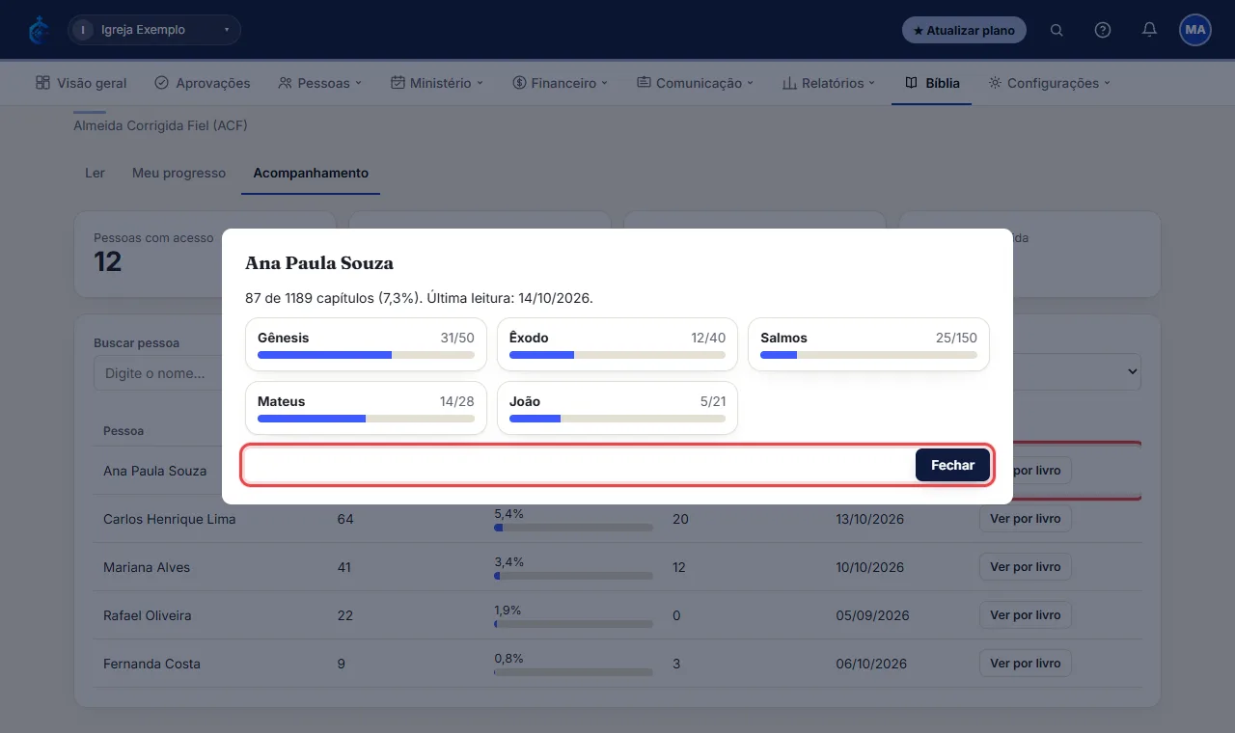The image size is (1235, 733).
Task: Open the search icon in the header
Action: click(1057, 30)
